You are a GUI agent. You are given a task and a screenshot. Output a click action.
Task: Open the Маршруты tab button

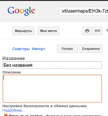coord(23,31)
